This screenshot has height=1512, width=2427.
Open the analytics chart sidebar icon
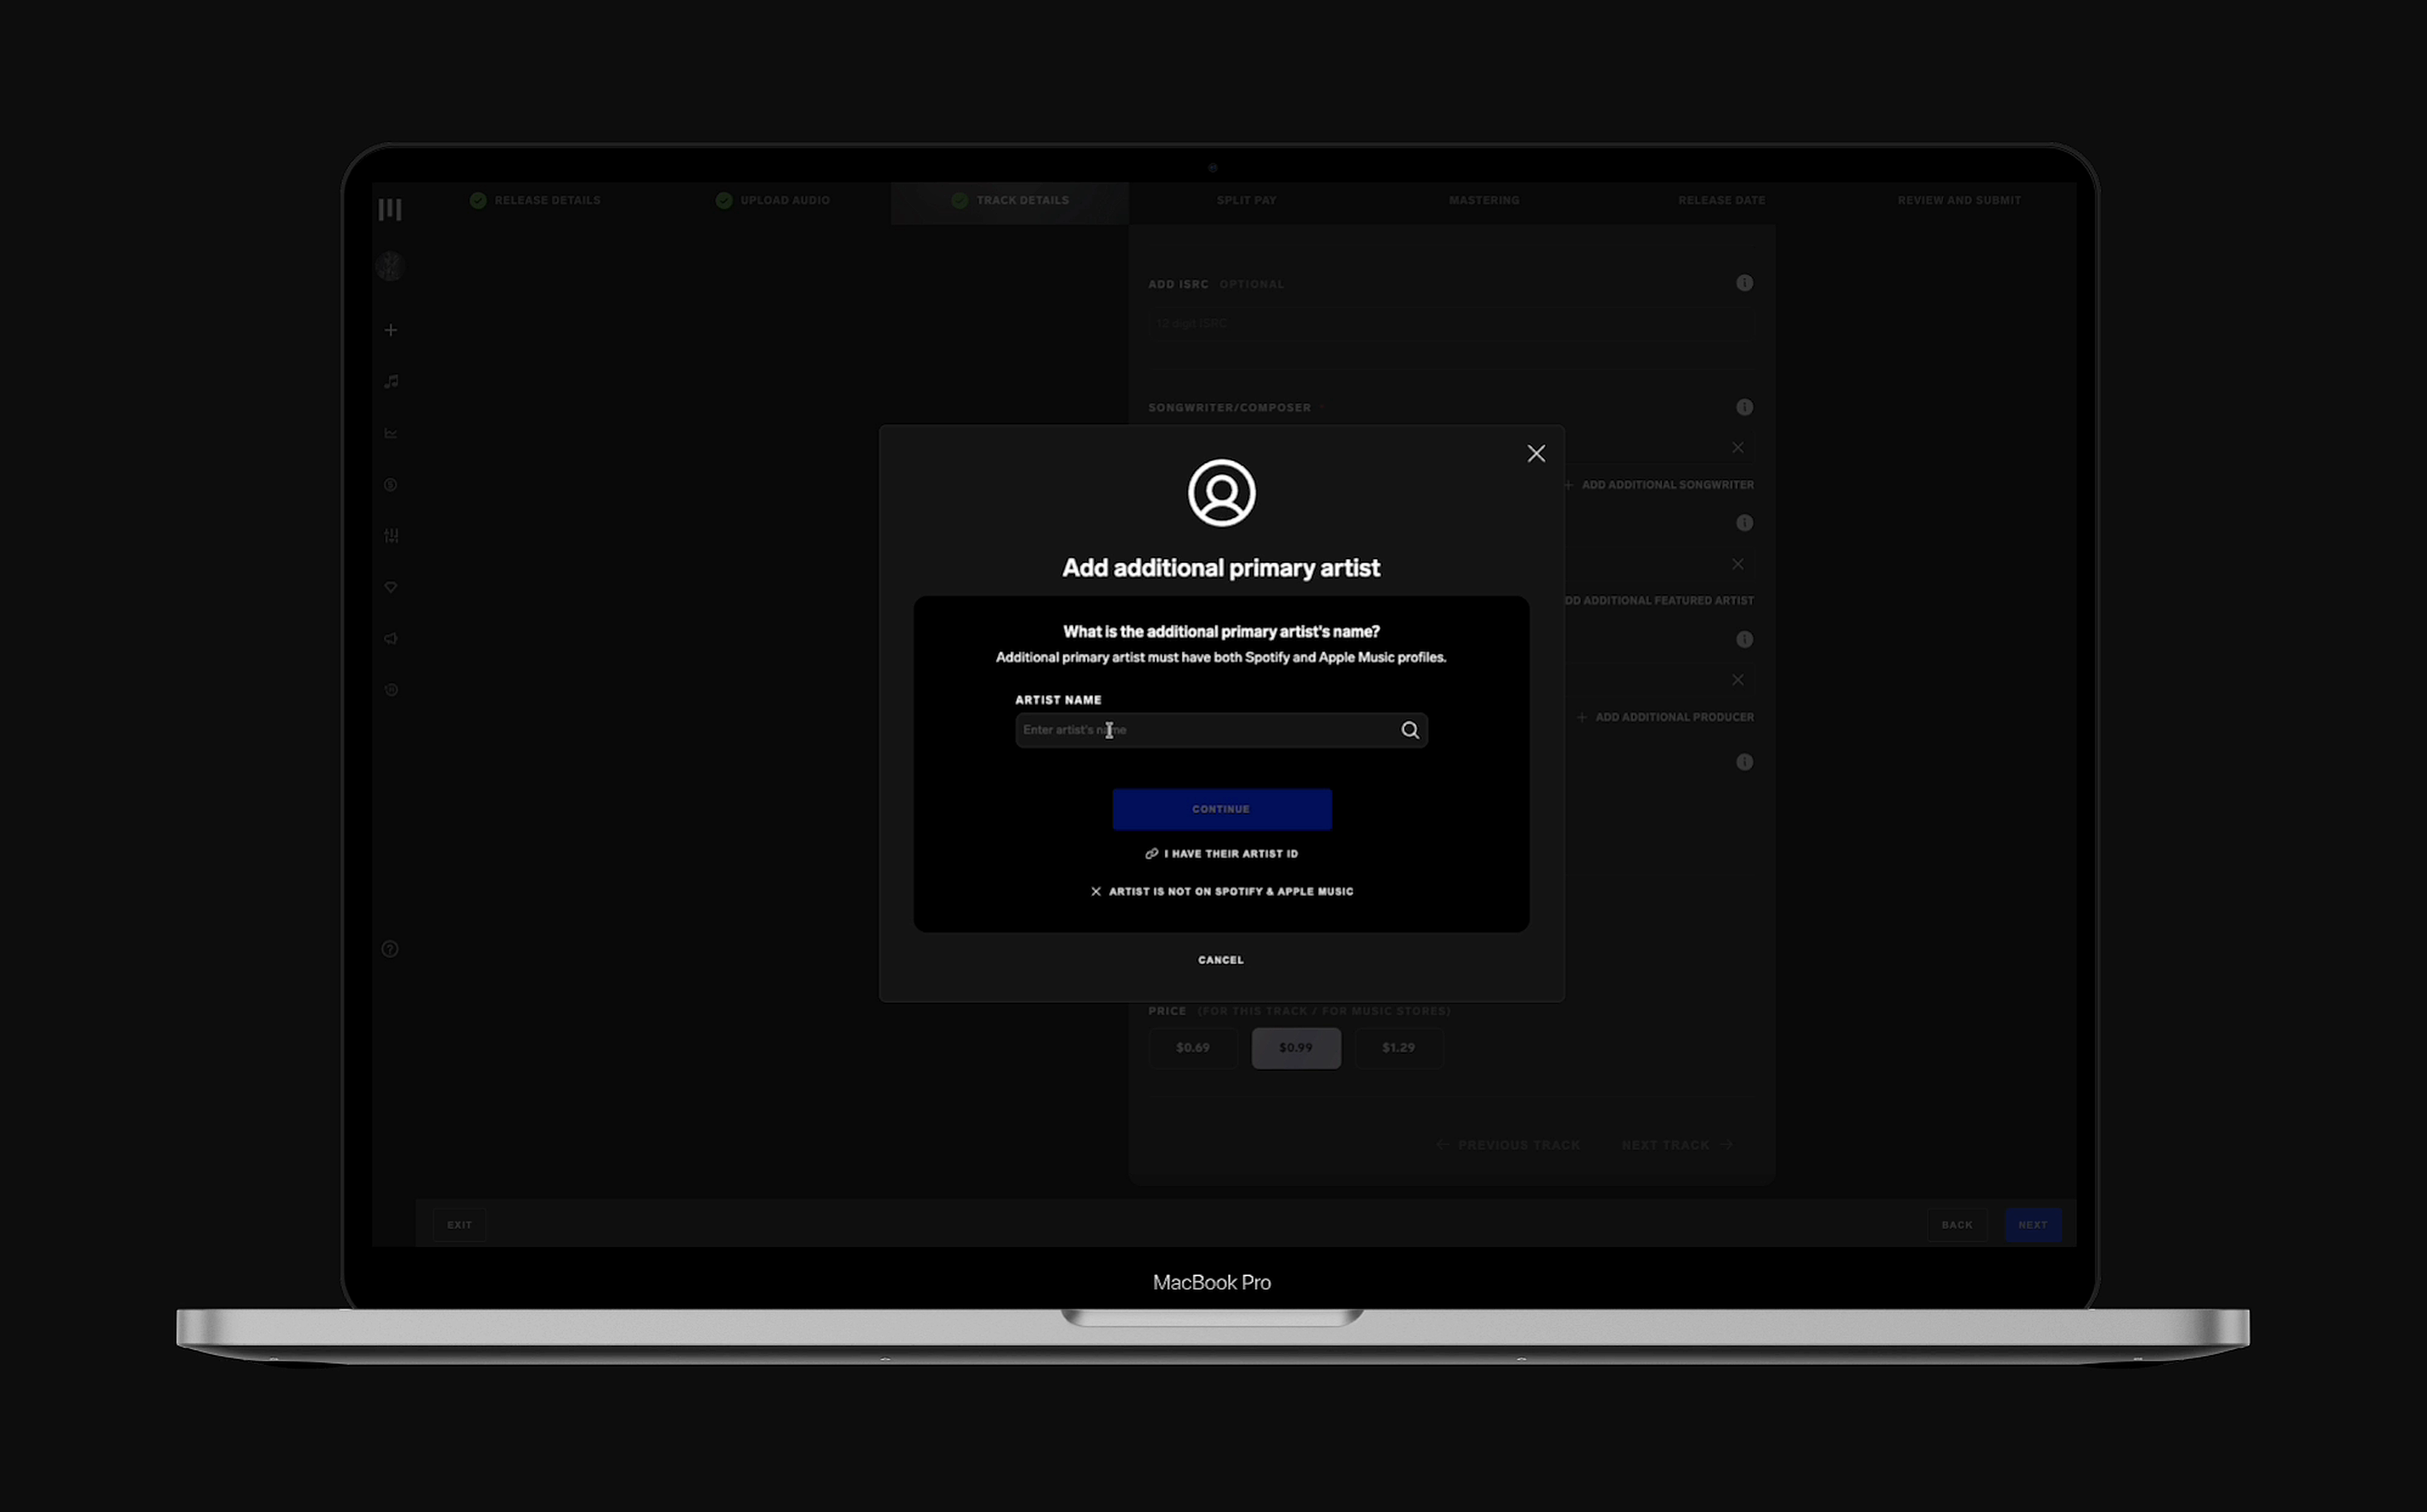[x=390, y=433]
